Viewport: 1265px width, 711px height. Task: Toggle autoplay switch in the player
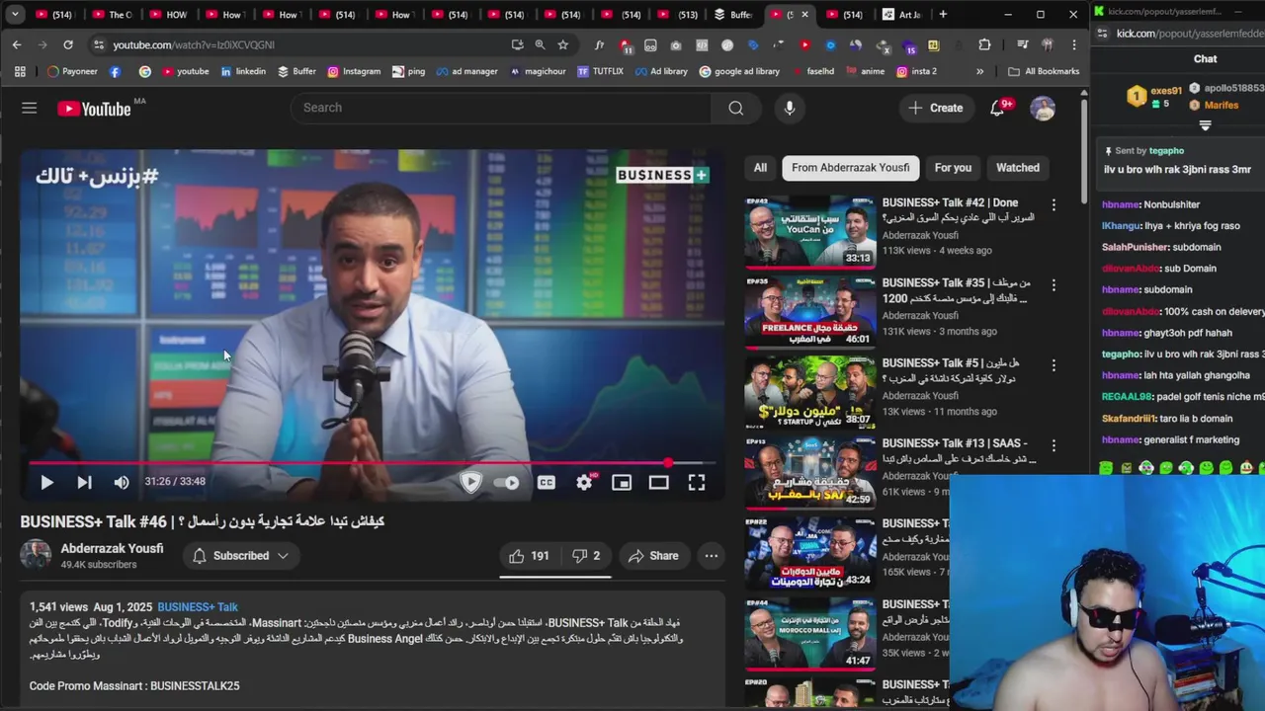(x=507, y=482)
